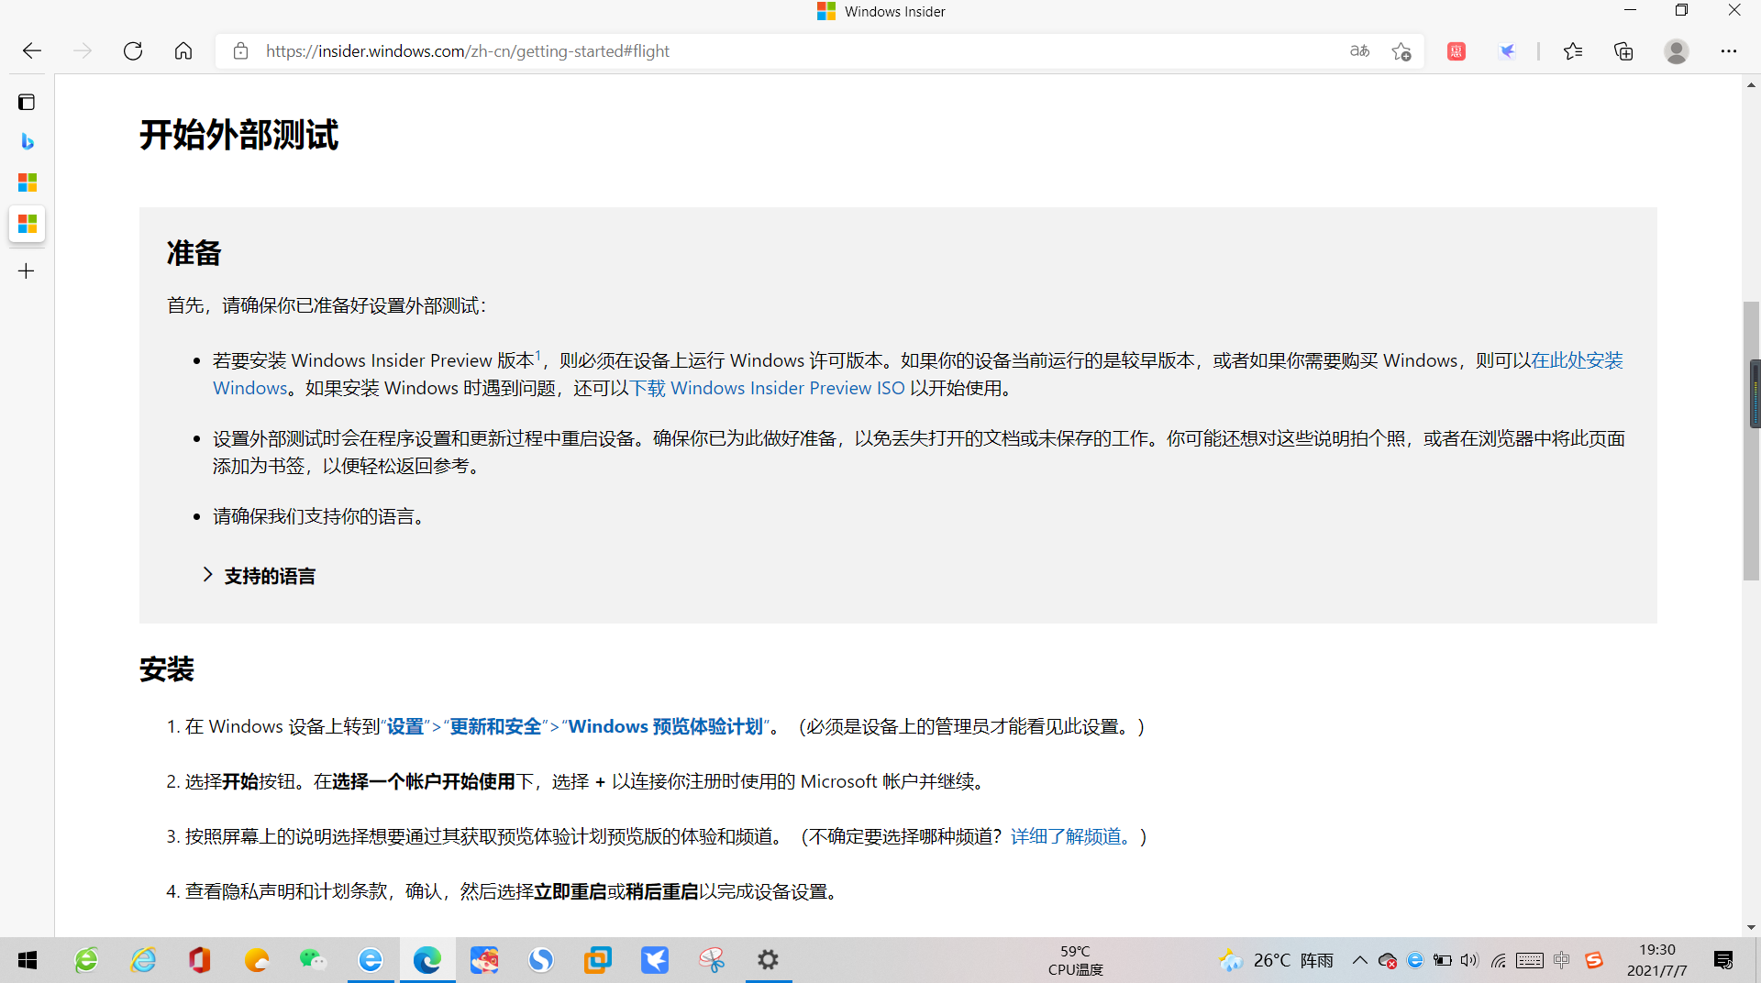The width and height of the screenshot is (1761, 983).
Task: Open the volume control
Action: pos(1469,960)
